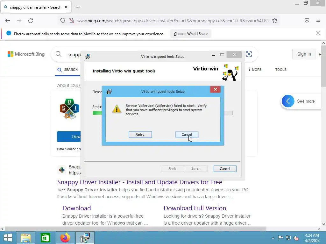
Task: Open the tracking protection shield icon
Action: point(63,21)
